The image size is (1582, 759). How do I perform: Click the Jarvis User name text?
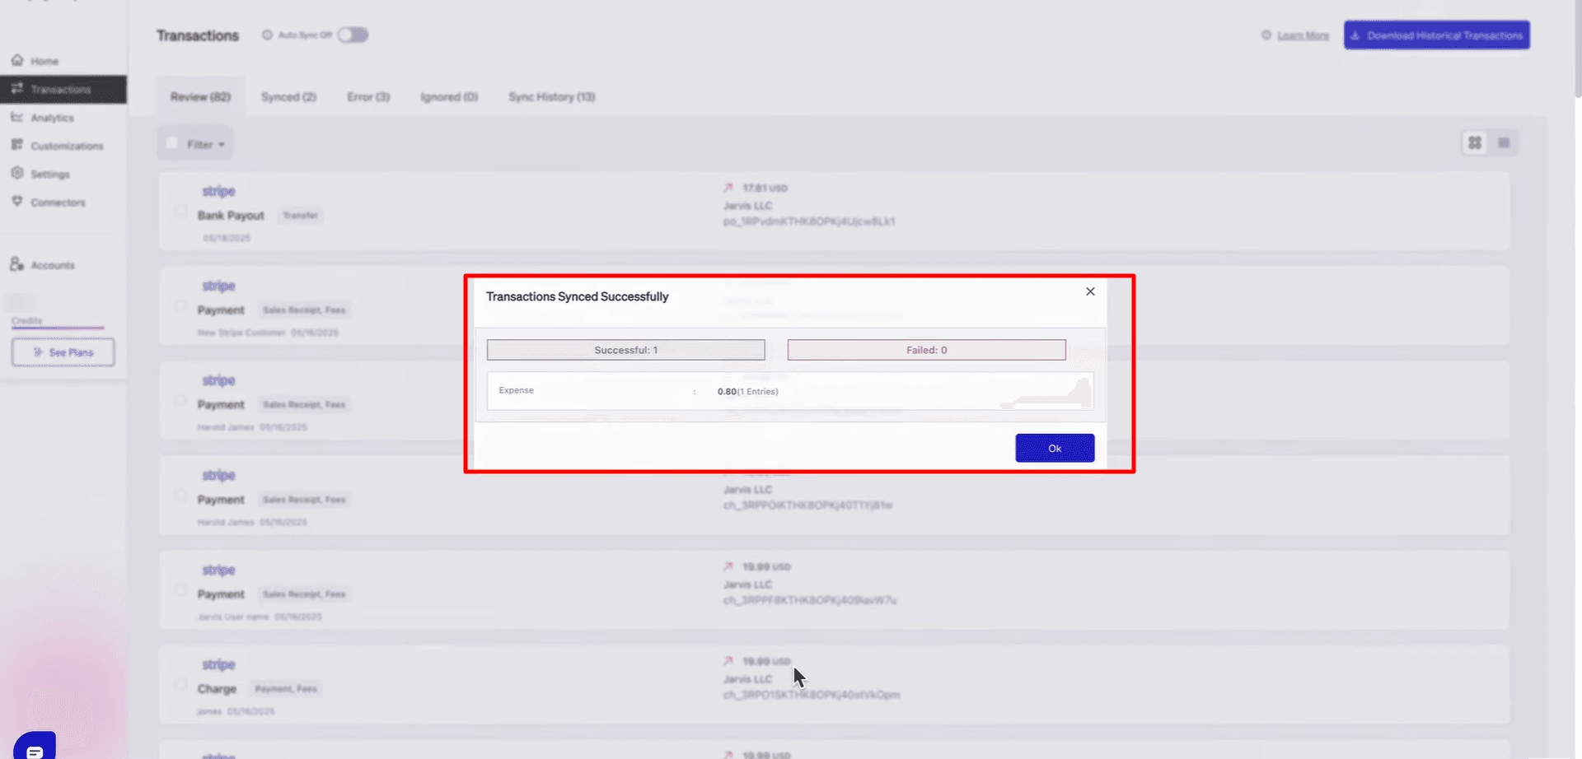(x=233, y=617)
